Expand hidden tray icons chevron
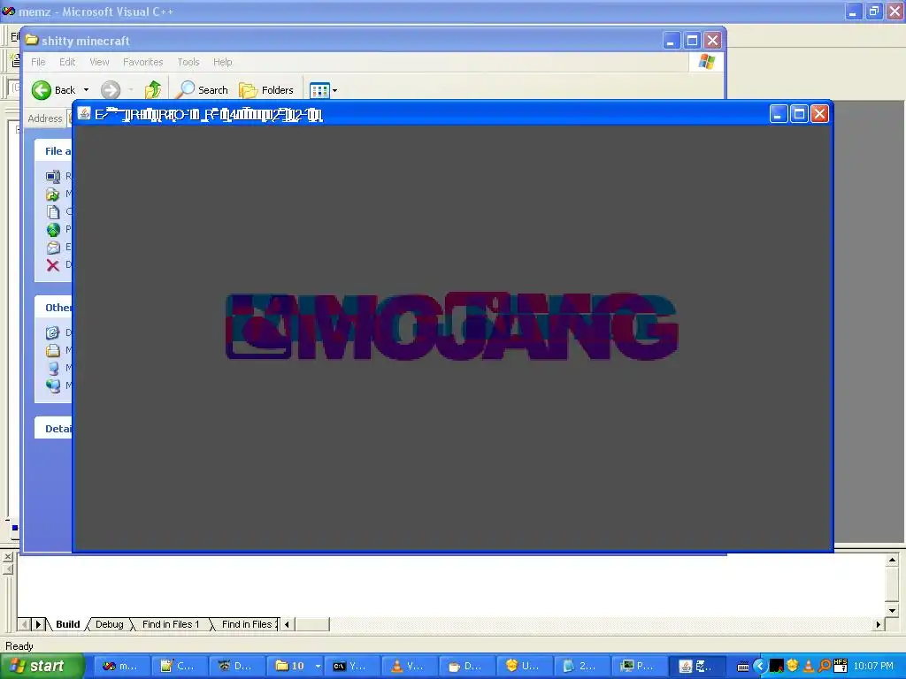Screen dimensions: 906x679 pyautogui.click(x=760, y=667)
